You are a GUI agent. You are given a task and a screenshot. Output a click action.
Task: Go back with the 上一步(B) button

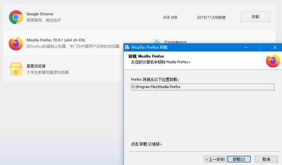point(215,159)
